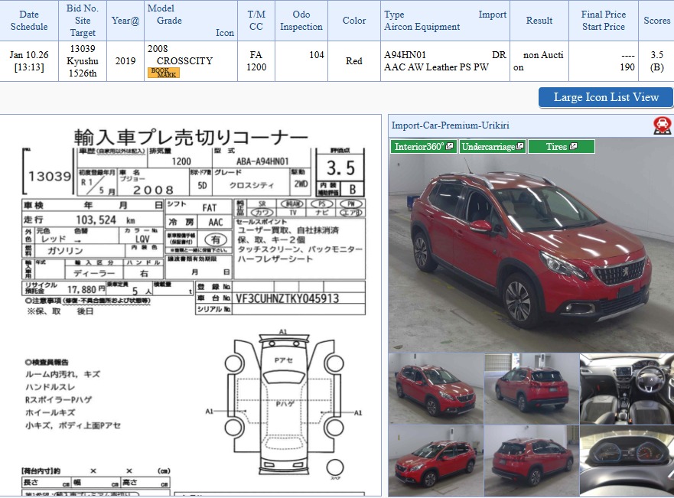Click the CROSSCITY model grade text
This screenshot has height=498, width=674.
tap(185, 61)
